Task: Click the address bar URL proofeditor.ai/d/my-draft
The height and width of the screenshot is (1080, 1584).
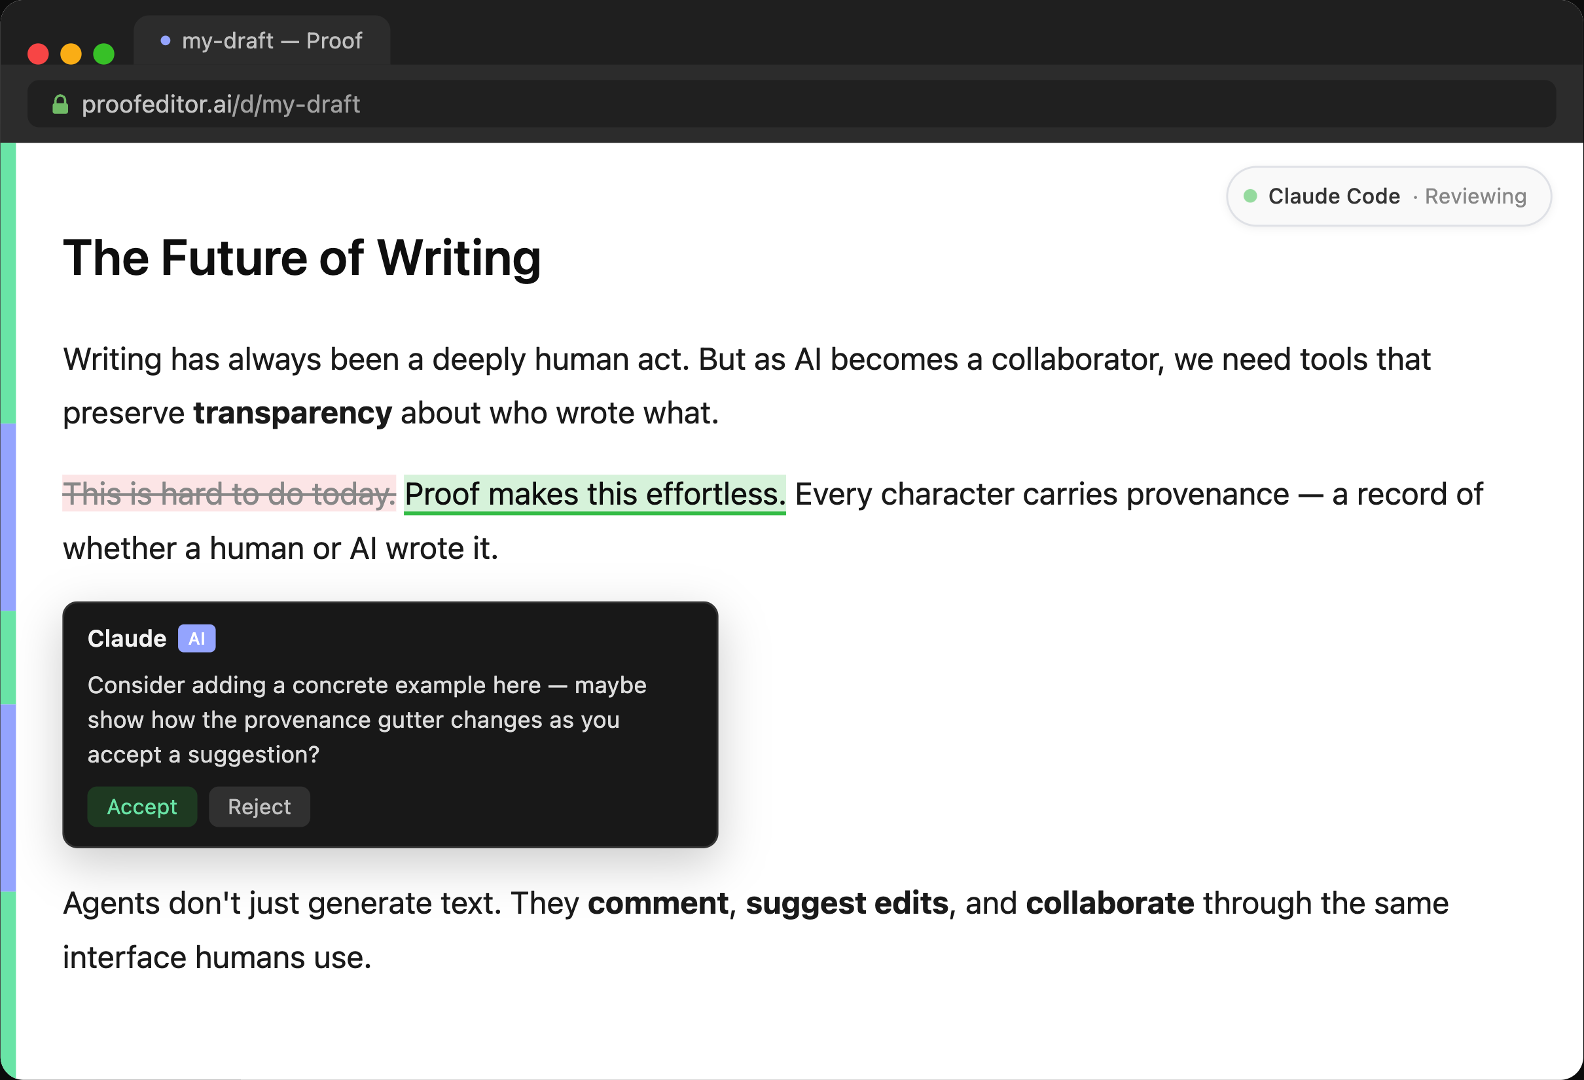Action: point(221,103)
